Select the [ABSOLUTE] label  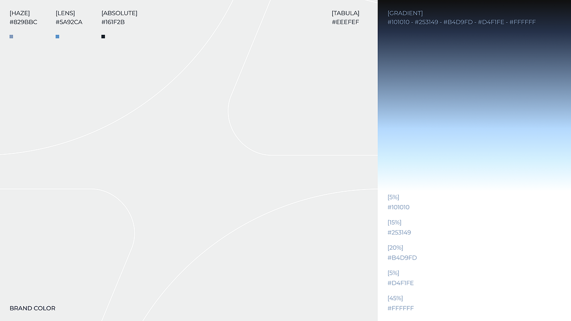(x=119, y=13)
